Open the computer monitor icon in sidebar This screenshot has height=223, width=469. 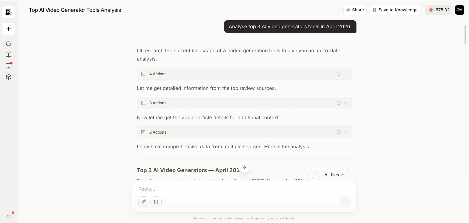click(9, 66)
